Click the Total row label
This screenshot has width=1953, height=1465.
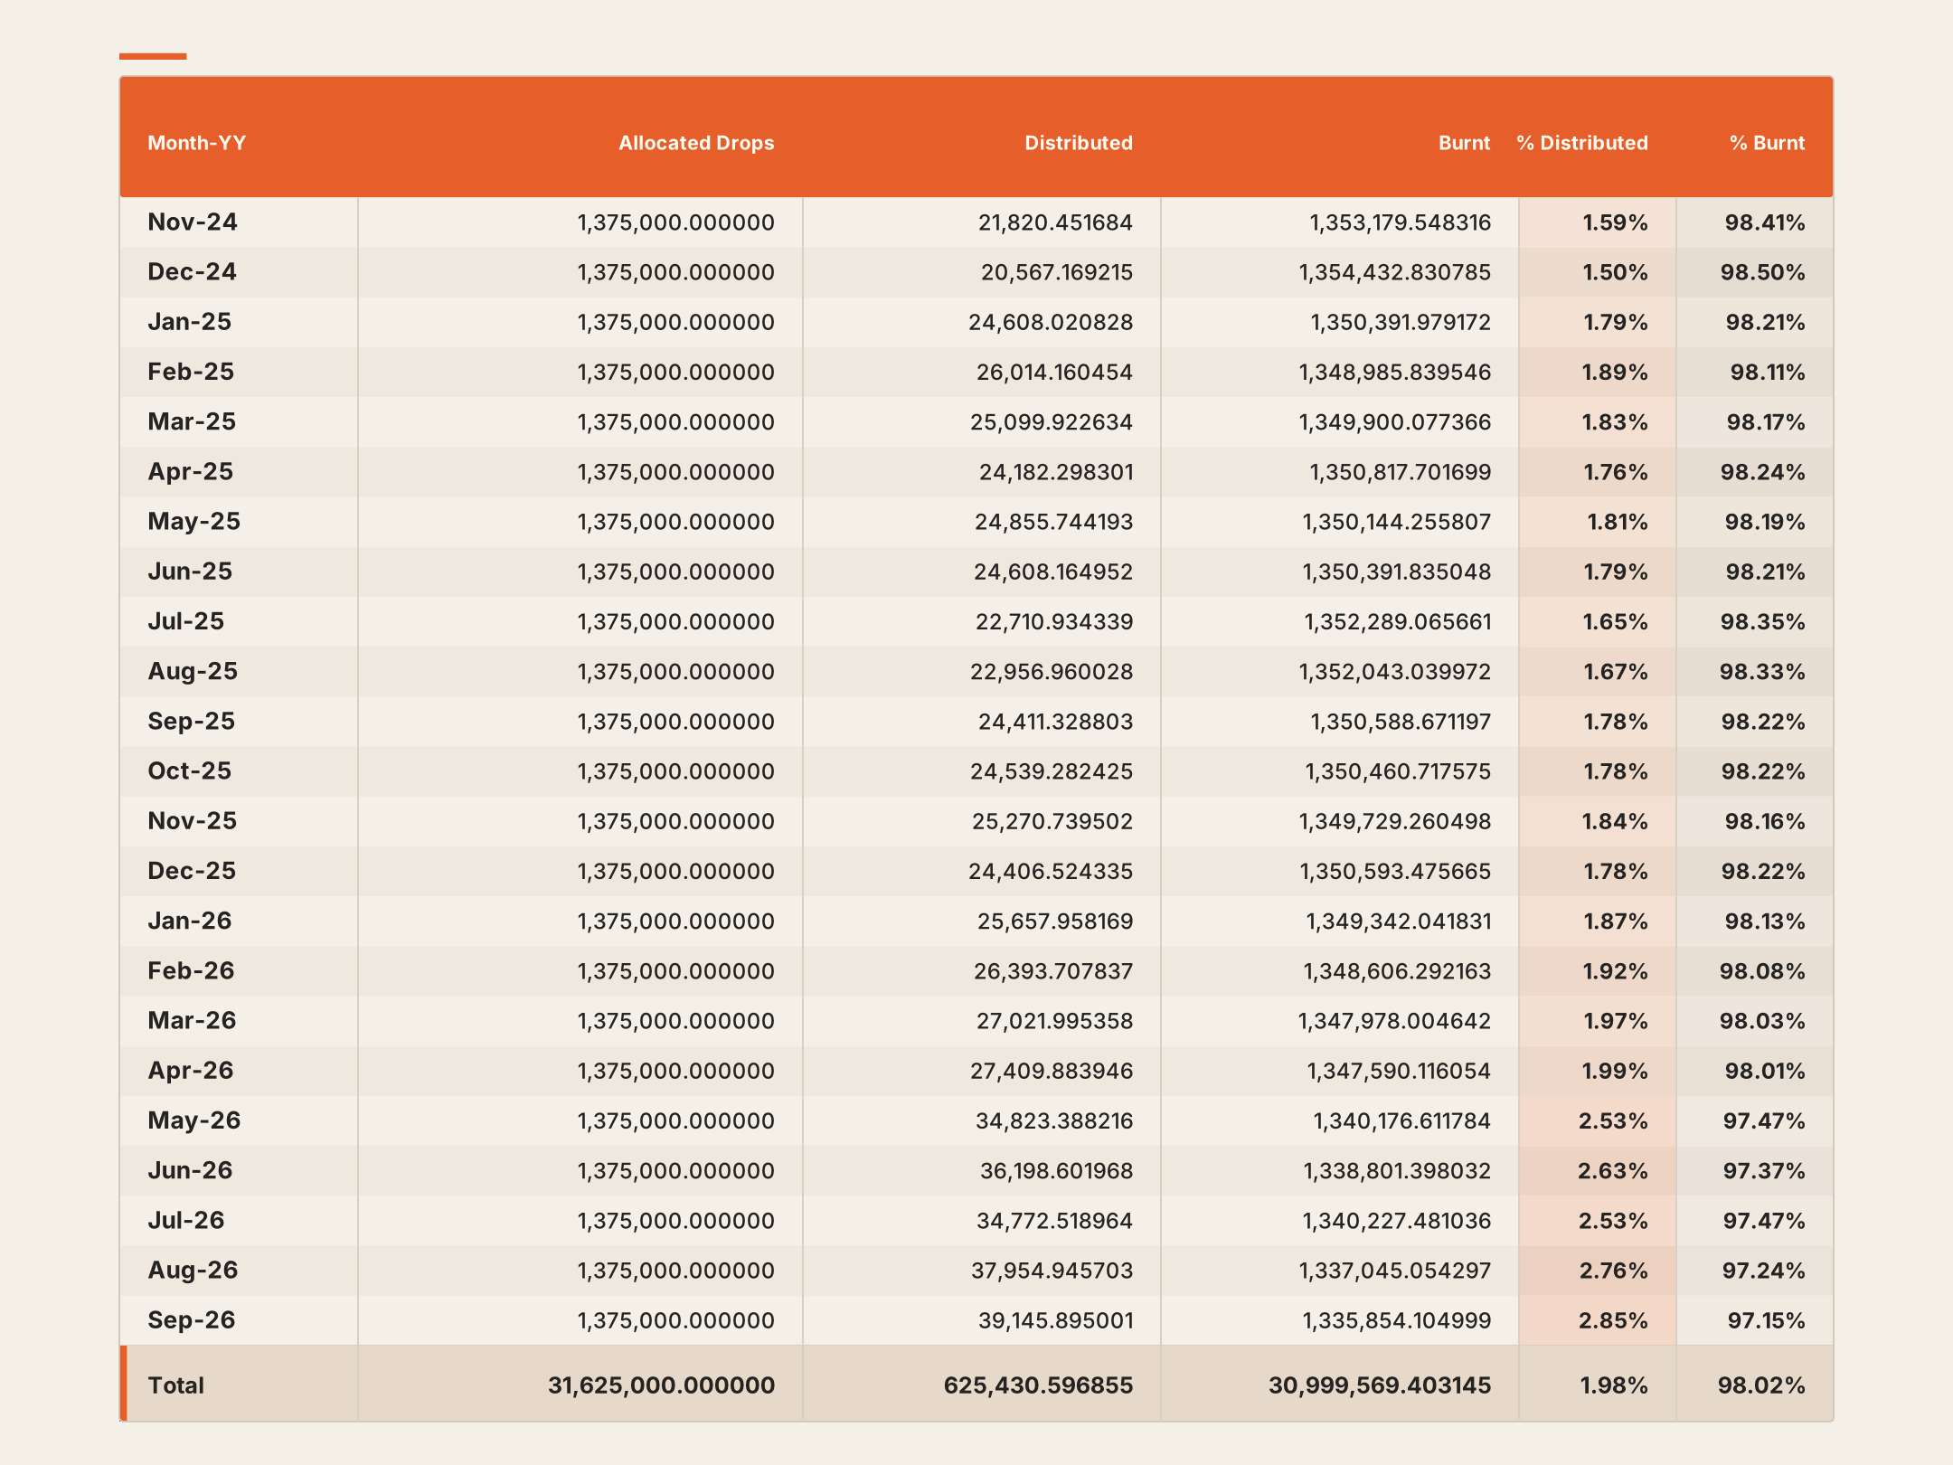point(175,1385)
